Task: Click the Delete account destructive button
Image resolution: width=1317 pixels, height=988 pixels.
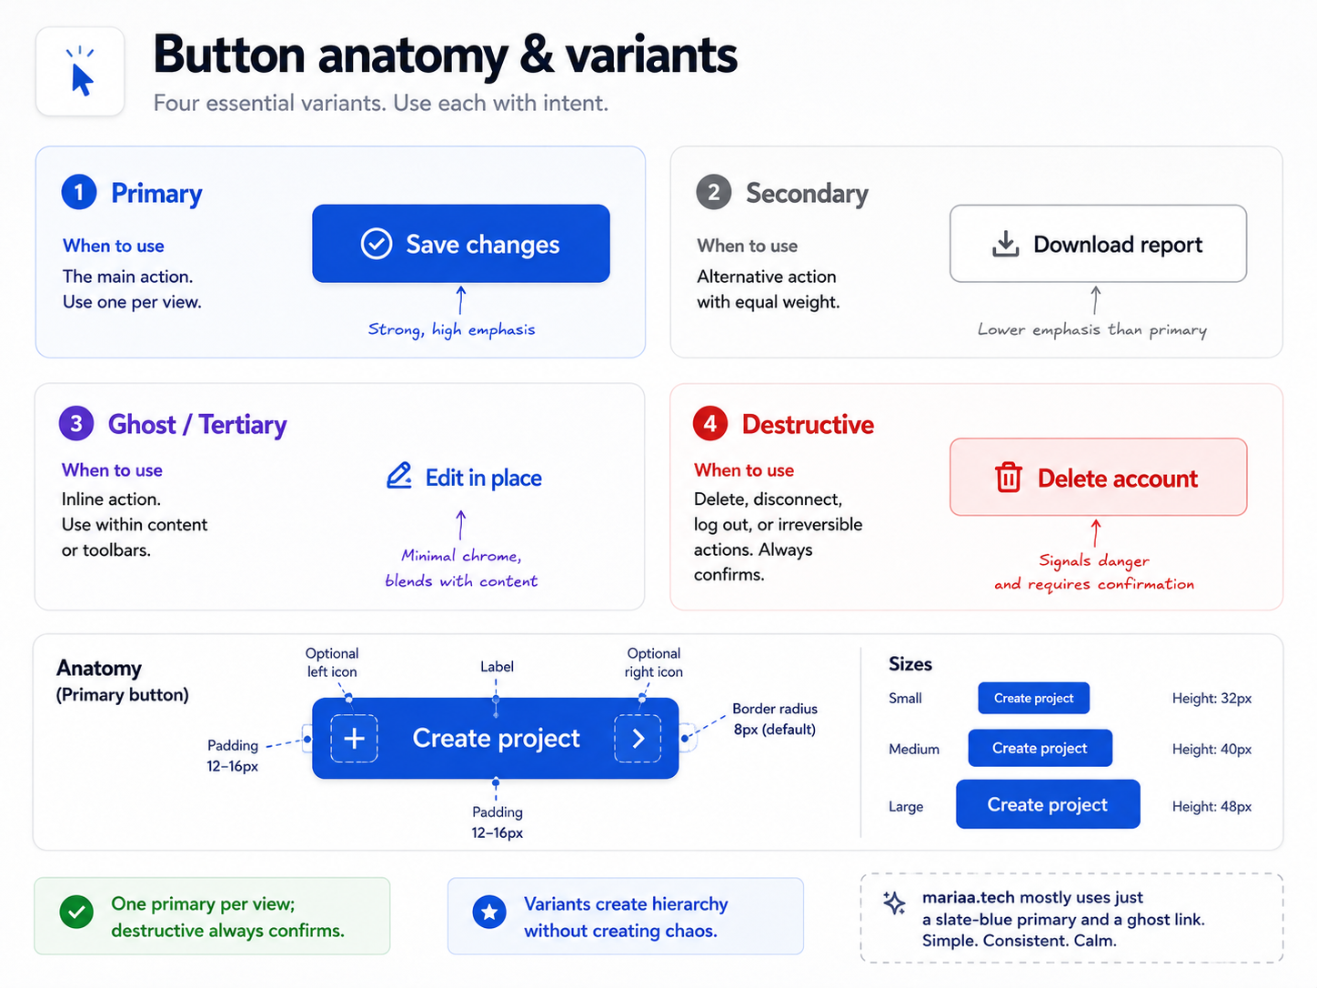Action: (1098, 478)
